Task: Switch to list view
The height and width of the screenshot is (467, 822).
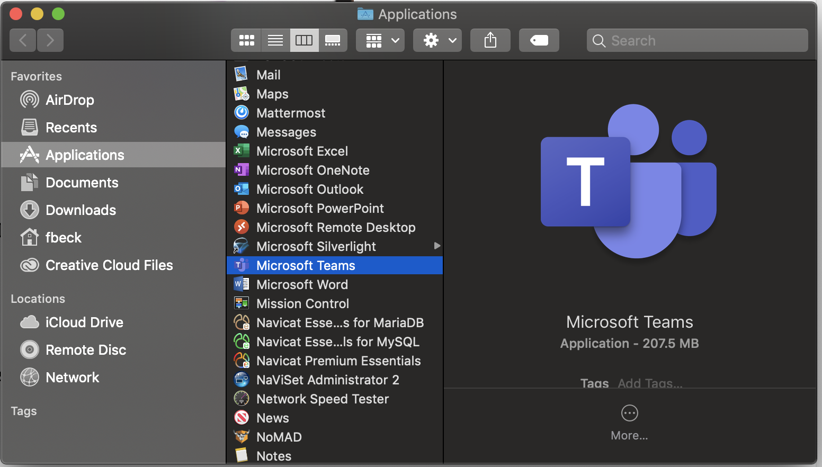Action: [x=275, y=40]
